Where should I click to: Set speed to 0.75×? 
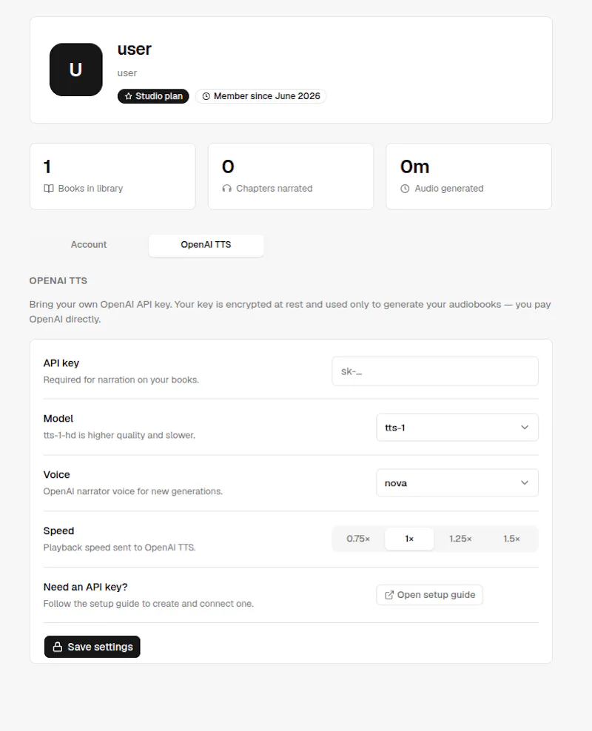click(358, 539)
